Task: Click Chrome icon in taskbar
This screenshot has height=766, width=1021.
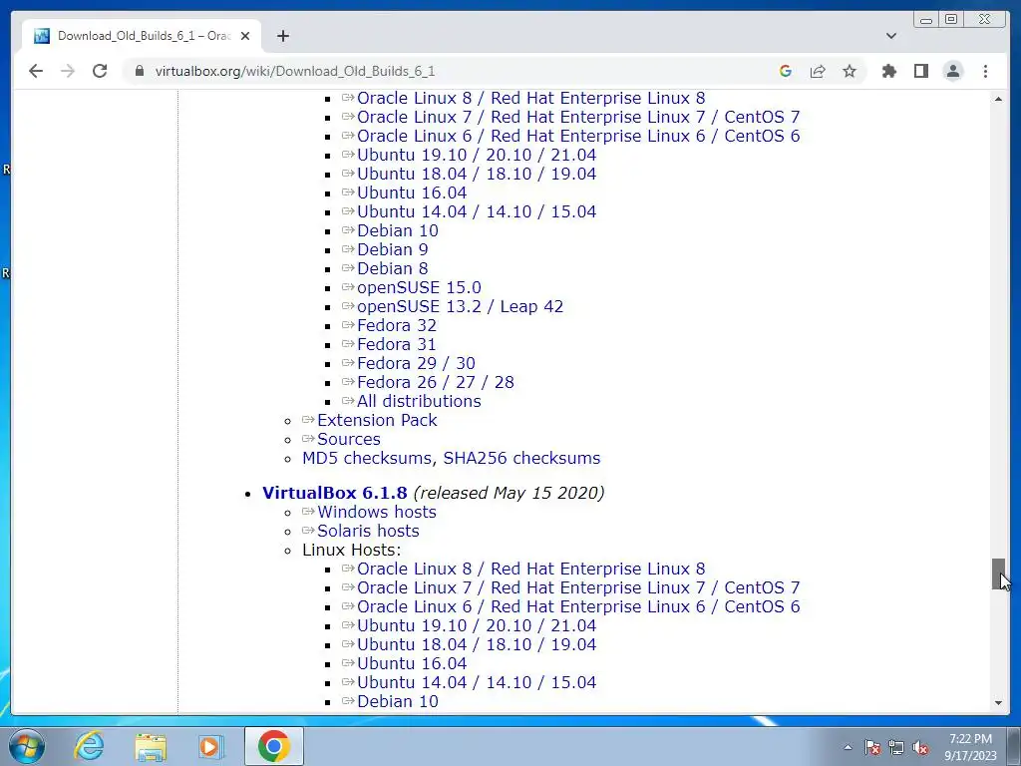Action: 273,746
